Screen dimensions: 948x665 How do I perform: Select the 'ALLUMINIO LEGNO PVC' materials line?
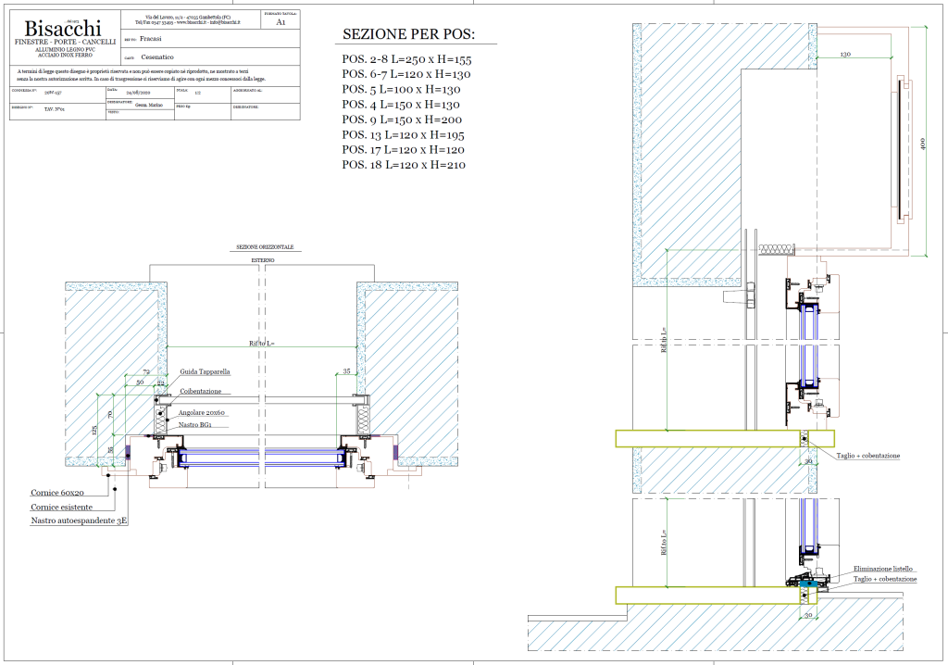pyautogui.click(x=66, y=50)
